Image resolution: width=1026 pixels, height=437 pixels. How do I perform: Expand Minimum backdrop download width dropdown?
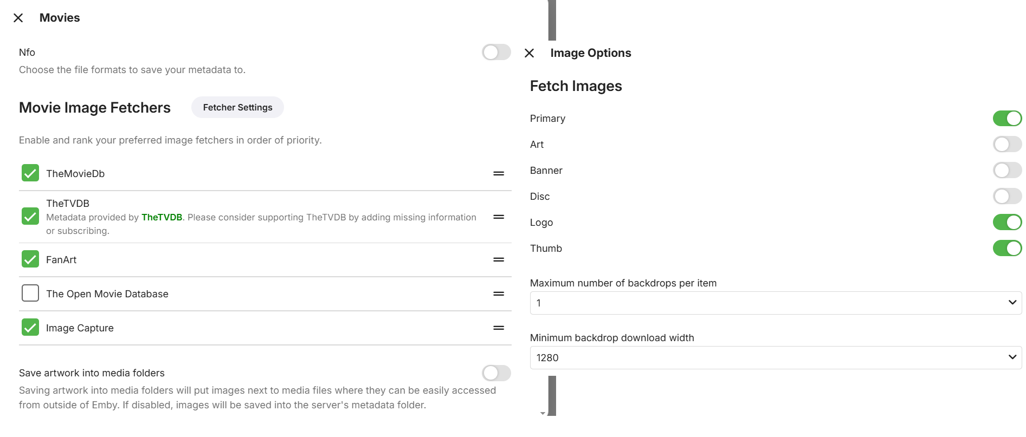coord(776,358)
